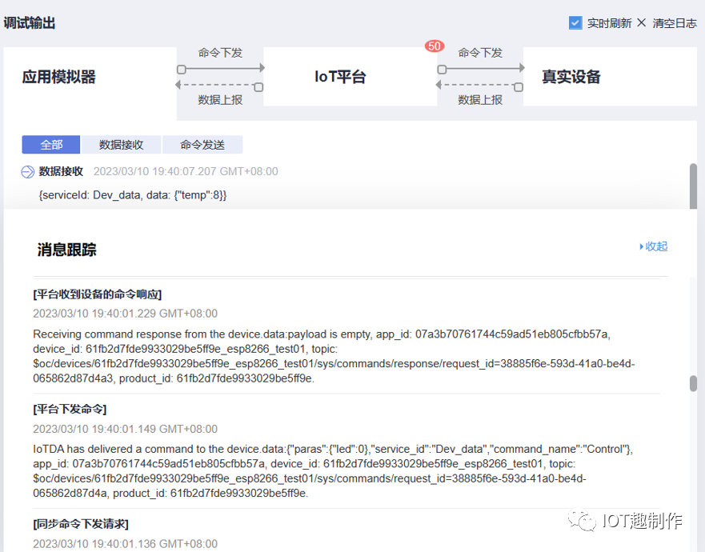Click 命令下发 arrow between IoT平台 and 真实设备
Screen dimensions: 705x552
click(x=480, y=68)
